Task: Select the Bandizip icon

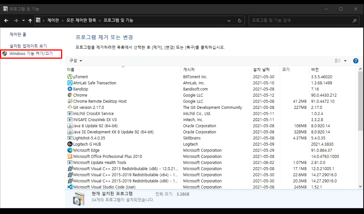Action: coord(70,89)
